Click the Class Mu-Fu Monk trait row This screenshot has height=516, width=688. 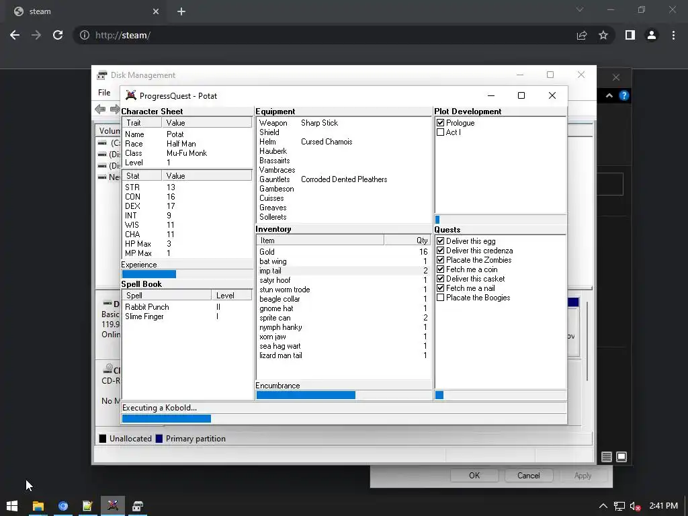coord(187,153)
